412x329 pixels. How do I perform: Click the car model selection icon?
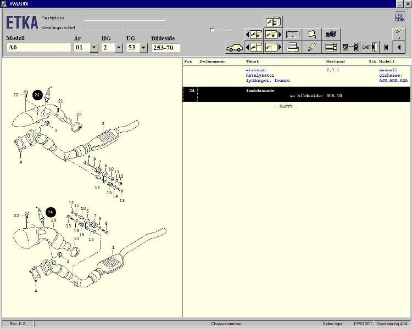click(x=235, y=47)
